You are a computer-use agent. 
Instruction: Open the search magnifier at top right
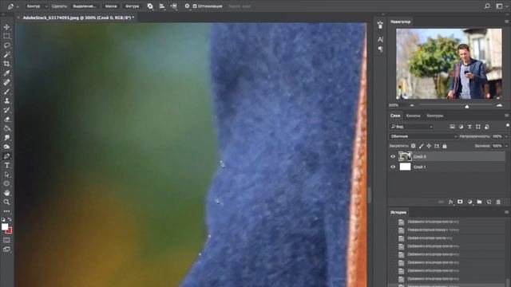(487, 6)
